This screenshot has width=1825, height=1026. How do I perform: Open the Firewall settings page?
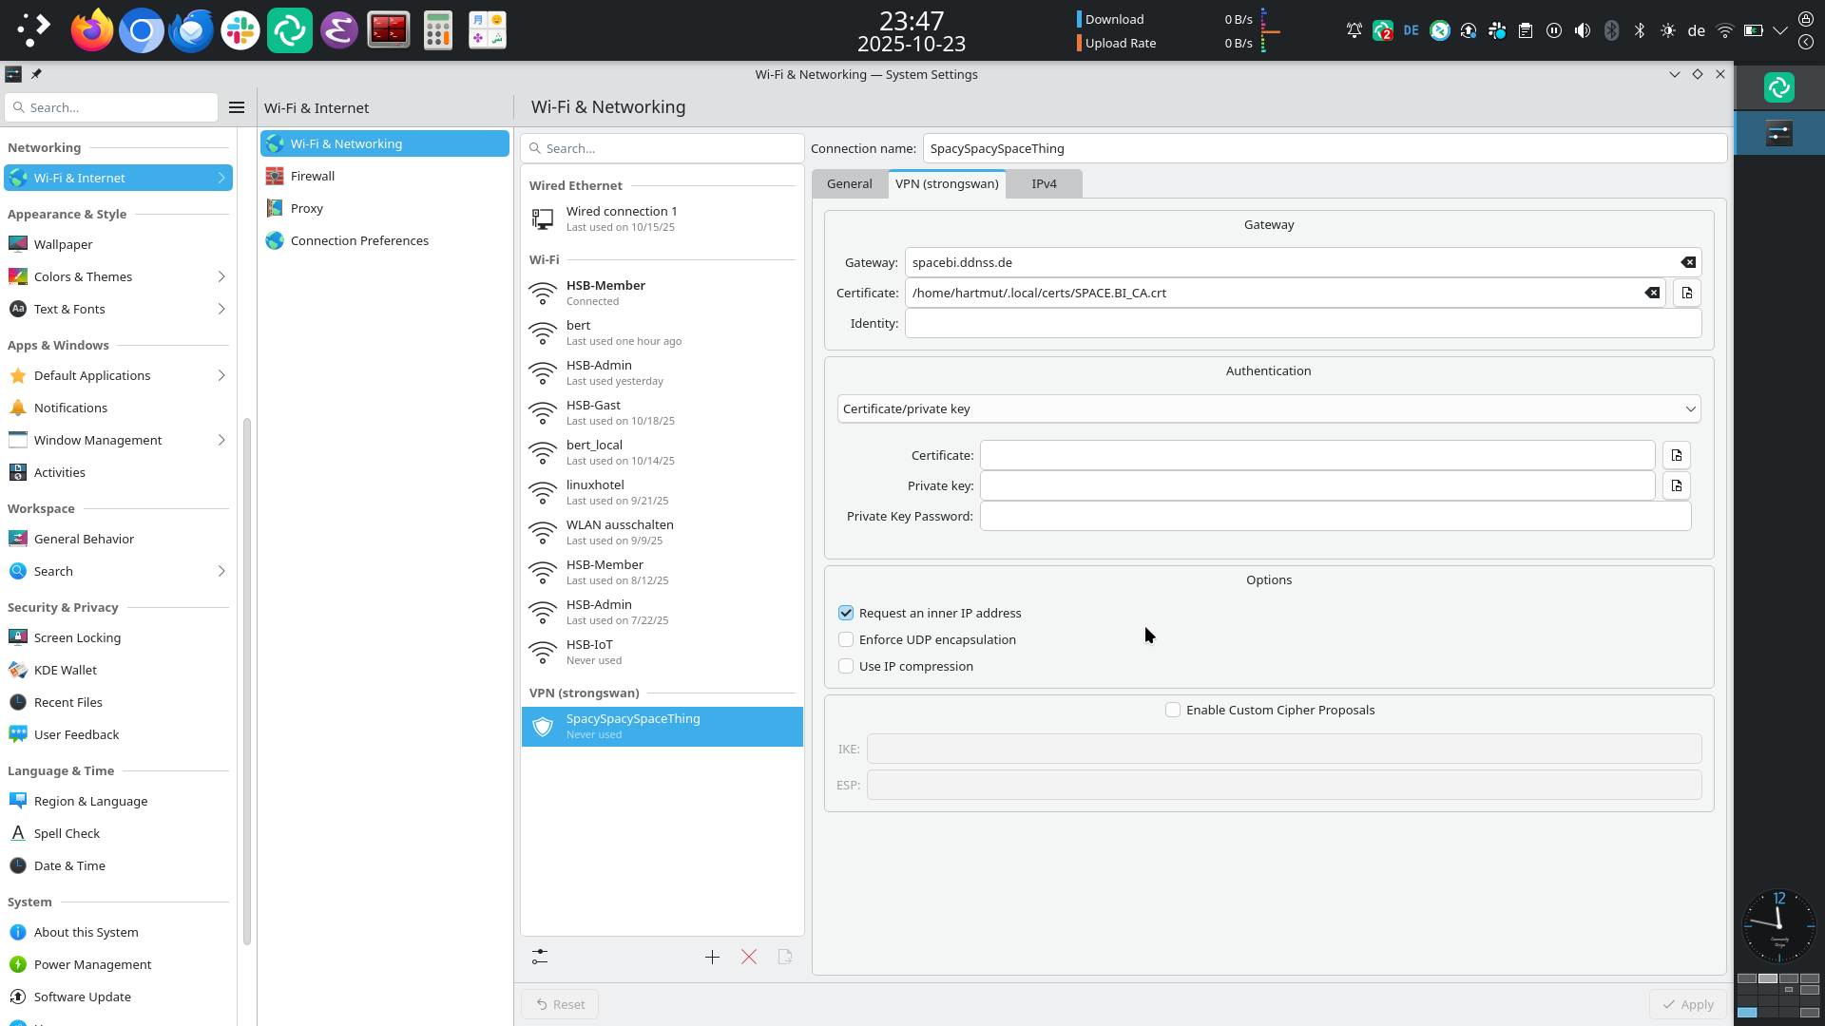click(x=313, y=176)
